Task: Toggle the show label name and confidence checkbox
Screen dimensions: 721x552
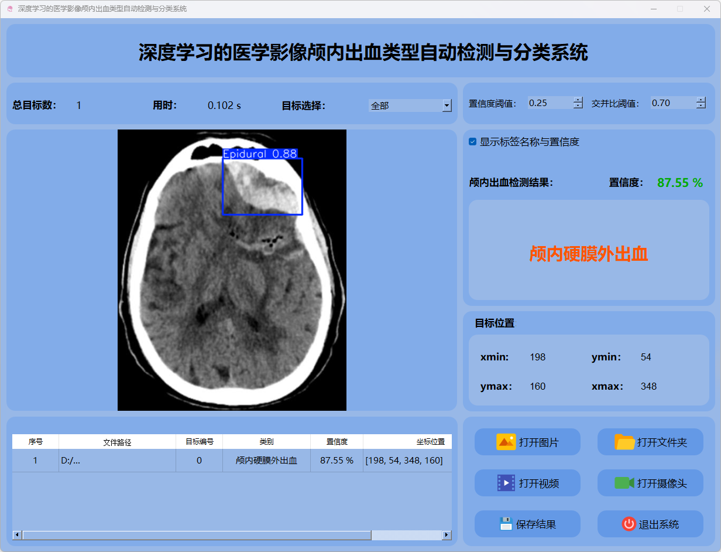Action: pos(472,142)
